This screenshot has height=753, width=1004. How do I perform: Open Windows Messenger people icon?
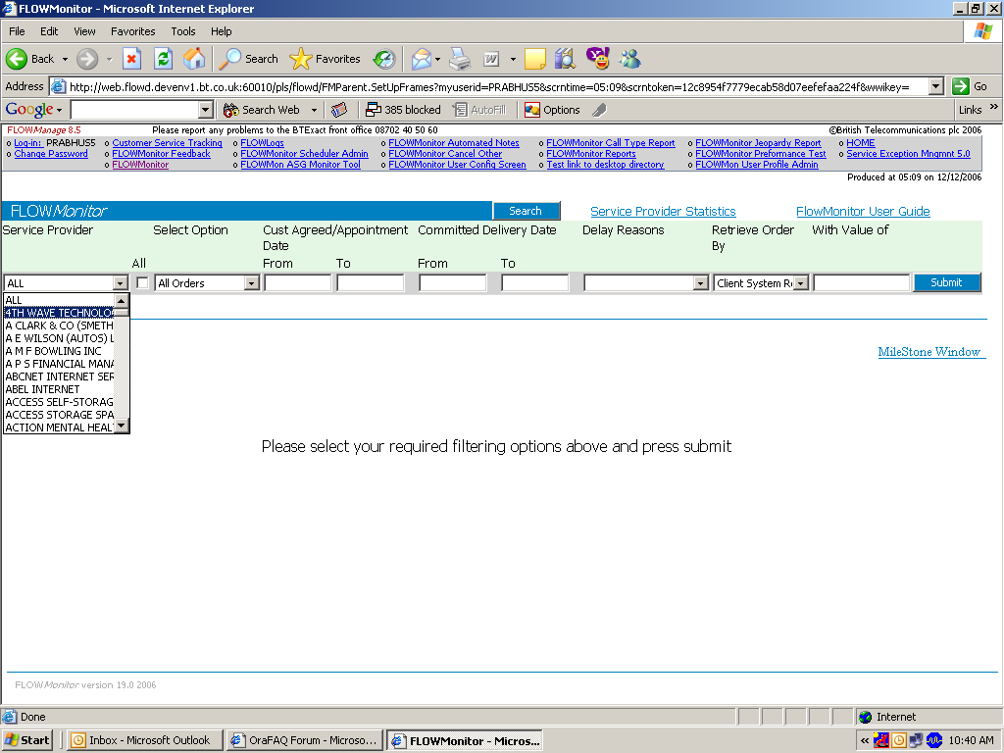(630, 59)
